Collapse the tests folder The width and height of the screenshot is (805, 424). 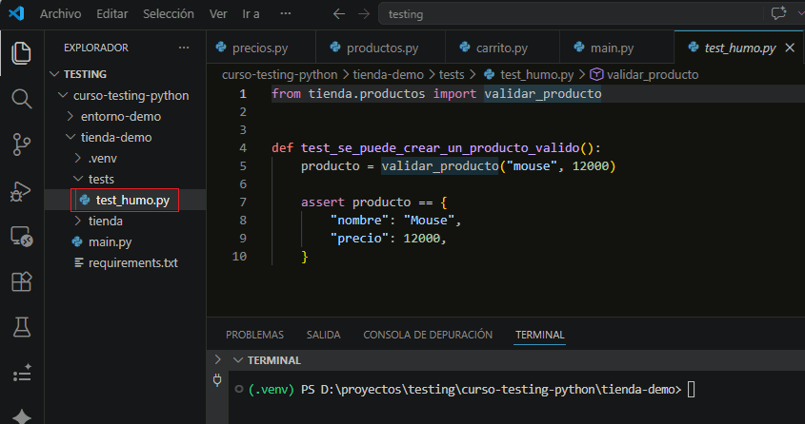click(78, 179)
